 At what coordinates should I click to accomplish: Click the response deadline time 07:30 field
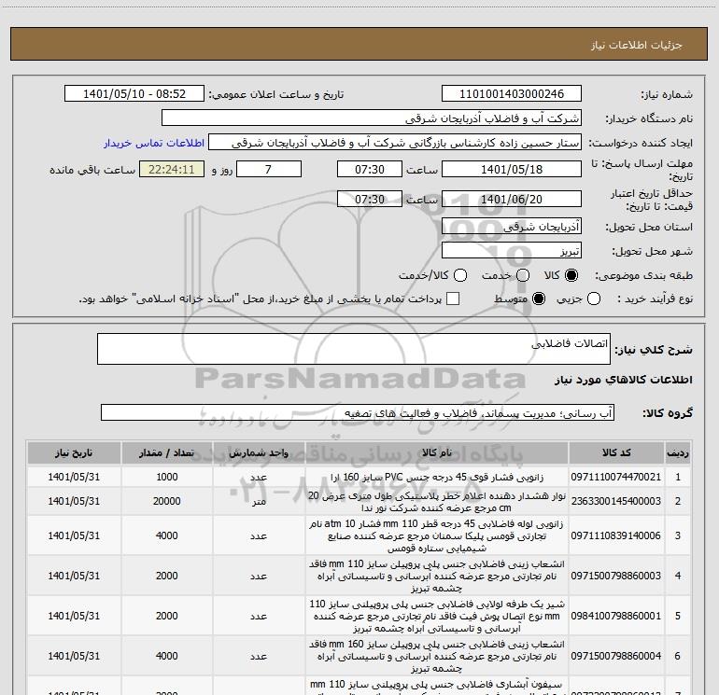[370, 169]
